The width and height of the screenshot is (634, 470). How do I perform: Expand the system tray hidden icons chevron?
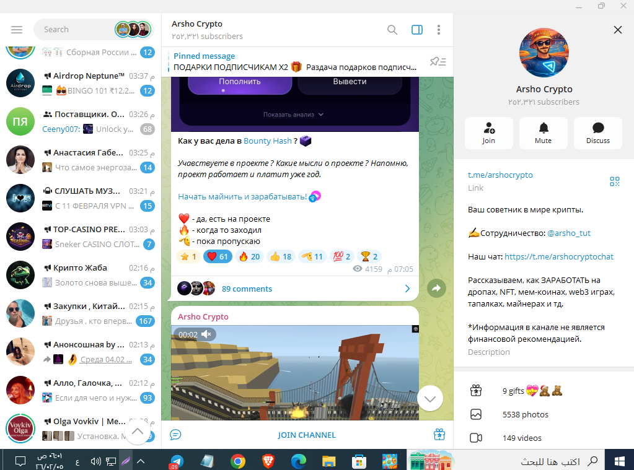(141, 461)
